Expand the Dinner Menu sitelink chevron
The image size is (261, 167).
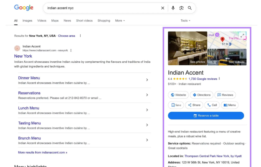coord(147,80)
